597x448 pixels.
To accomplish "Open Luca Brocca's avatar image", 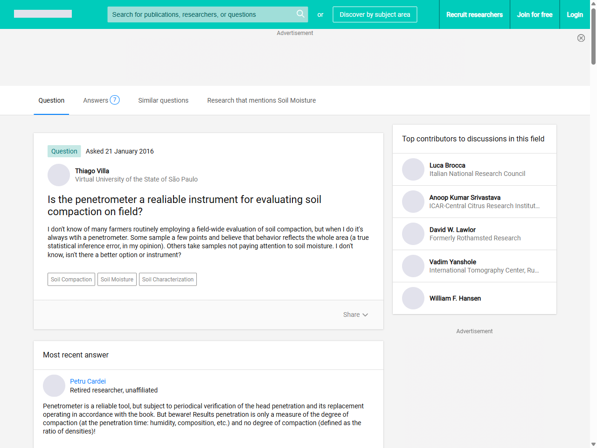I will pyautogui.click(x=413, y=169).
